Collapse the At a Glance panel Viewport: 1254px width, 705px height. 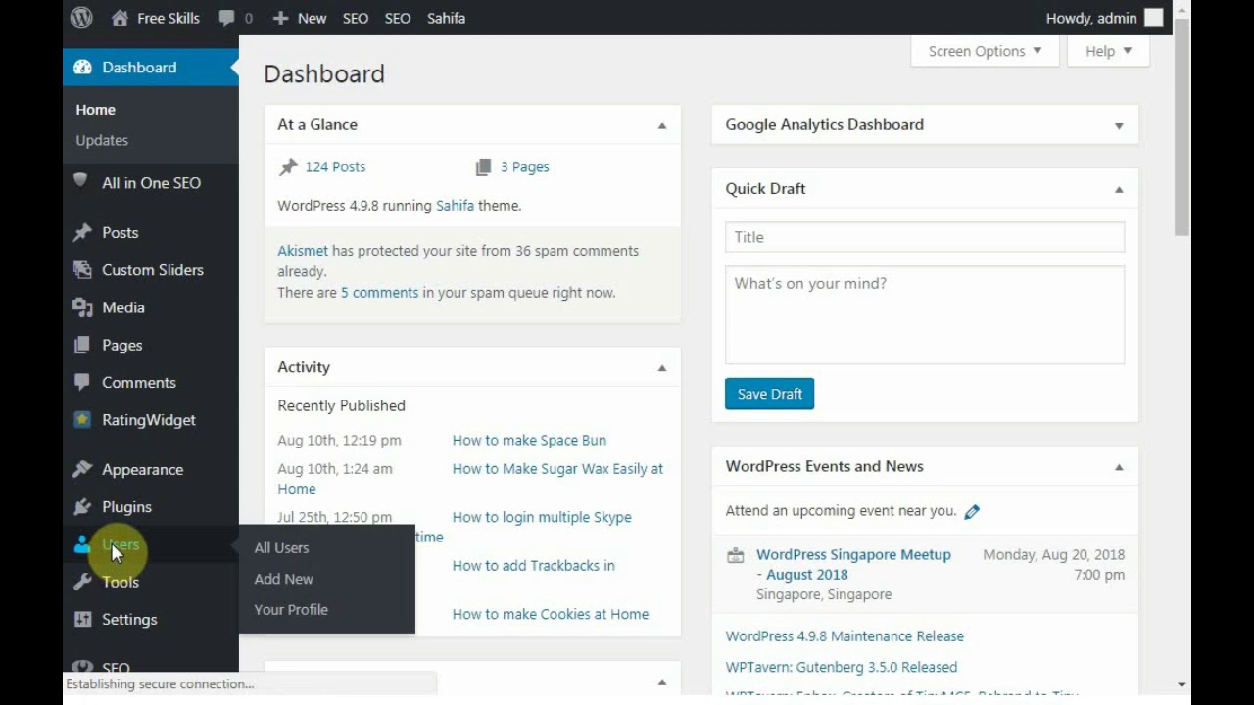[662, 125]
